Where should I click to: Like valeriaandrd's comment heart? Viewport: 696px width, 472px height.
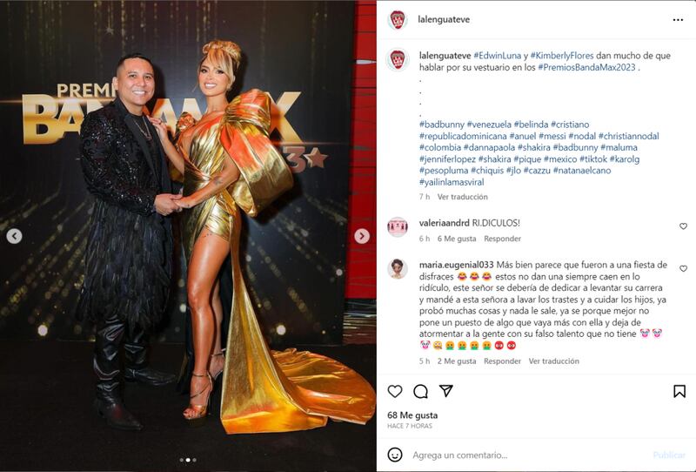click(683, 226)
